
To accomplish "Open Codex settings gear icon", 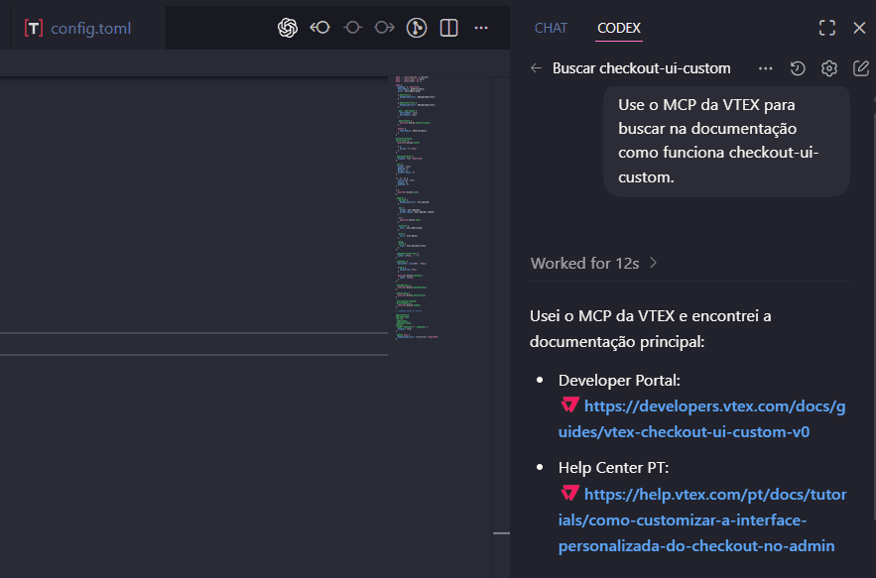I will [x=829, y=68].
